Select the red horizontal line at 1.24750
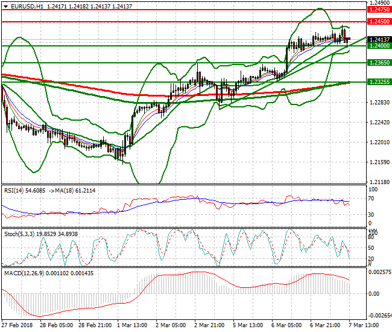Viewport: 392px width, 332px height. 181,10
